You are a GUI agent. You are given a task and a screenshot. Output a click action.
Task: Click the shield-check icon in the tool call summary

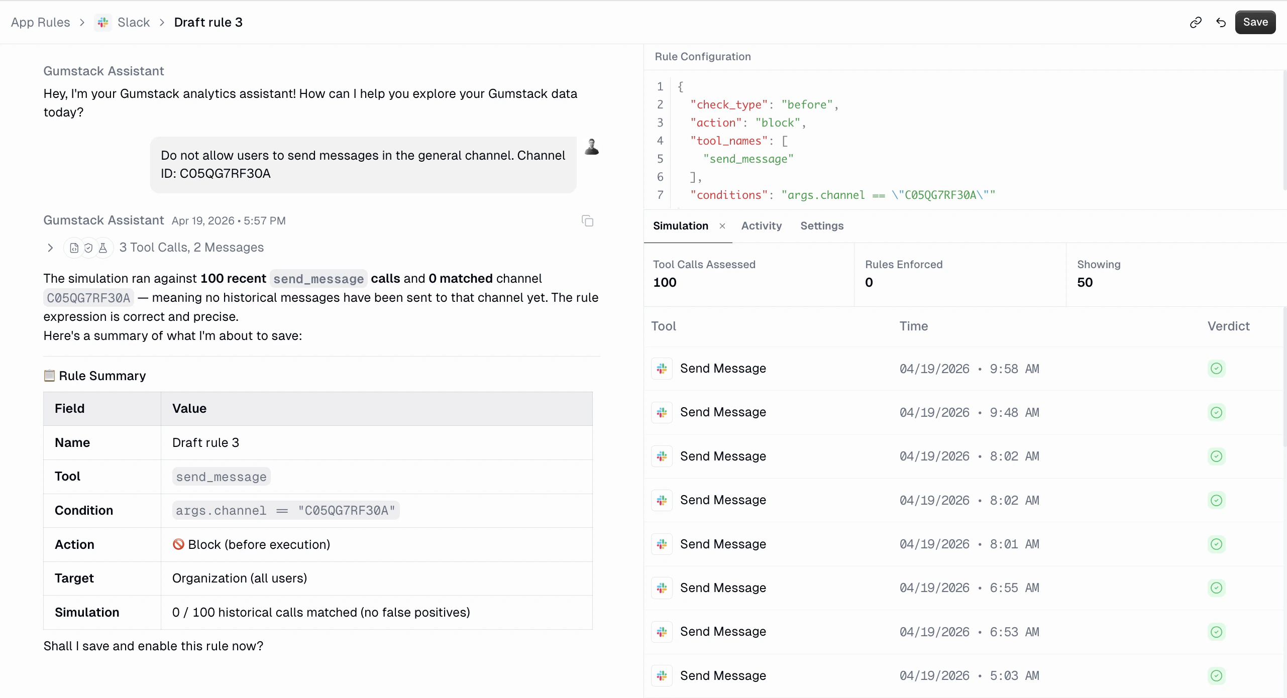tap(88, 248)
